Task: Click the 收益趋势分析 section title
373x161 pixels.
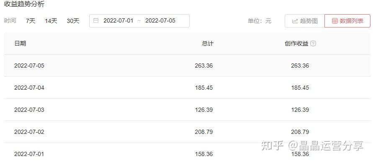Action: point(24,4)
